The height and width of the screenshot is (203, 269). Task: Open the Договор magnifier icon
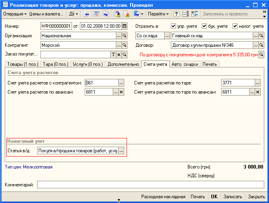261,45
